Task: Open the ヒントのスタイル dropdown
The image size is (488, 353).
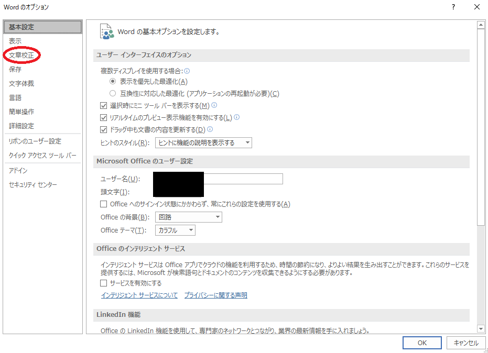Action: point(203,143)
